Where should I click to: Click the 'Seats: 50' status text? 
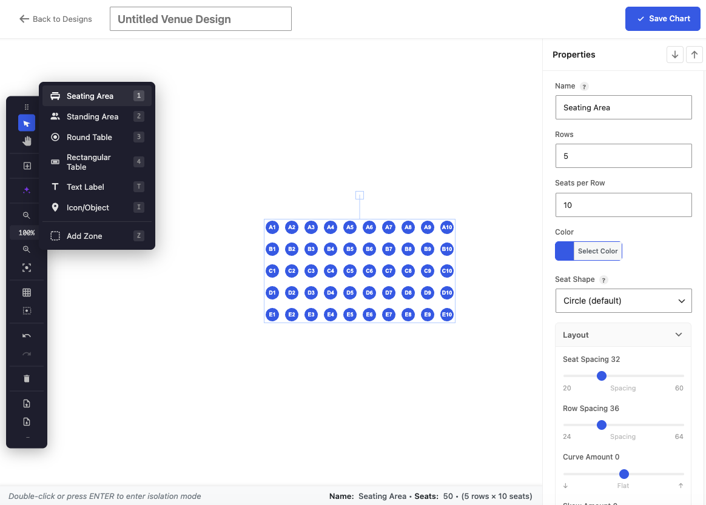434,496
